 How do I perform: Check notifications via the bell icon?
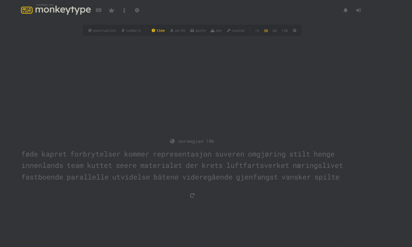(x=345, y=10)
